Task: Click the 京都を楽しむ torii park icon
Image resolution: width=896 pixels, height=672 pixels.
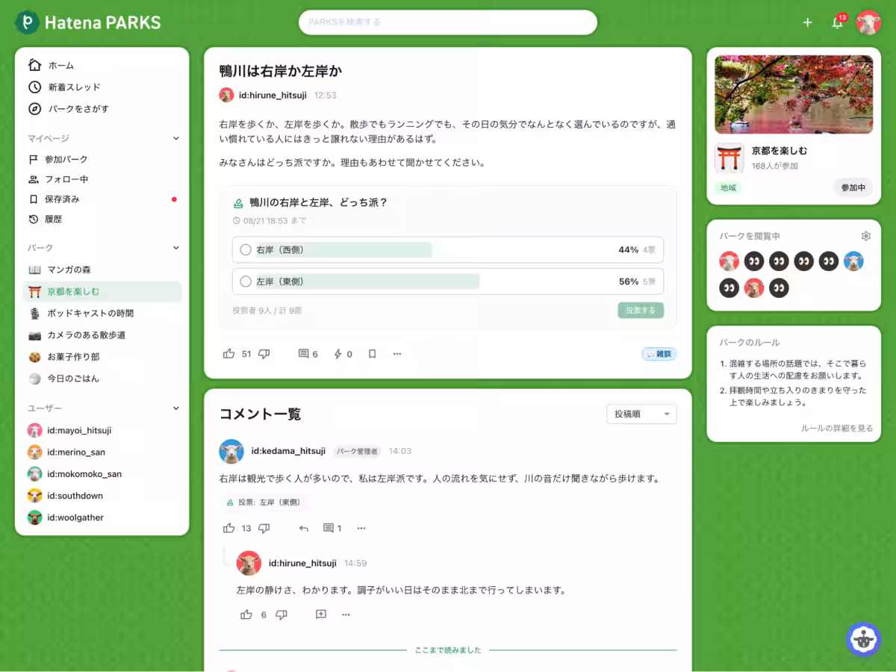Action: (x=729, y=158)
